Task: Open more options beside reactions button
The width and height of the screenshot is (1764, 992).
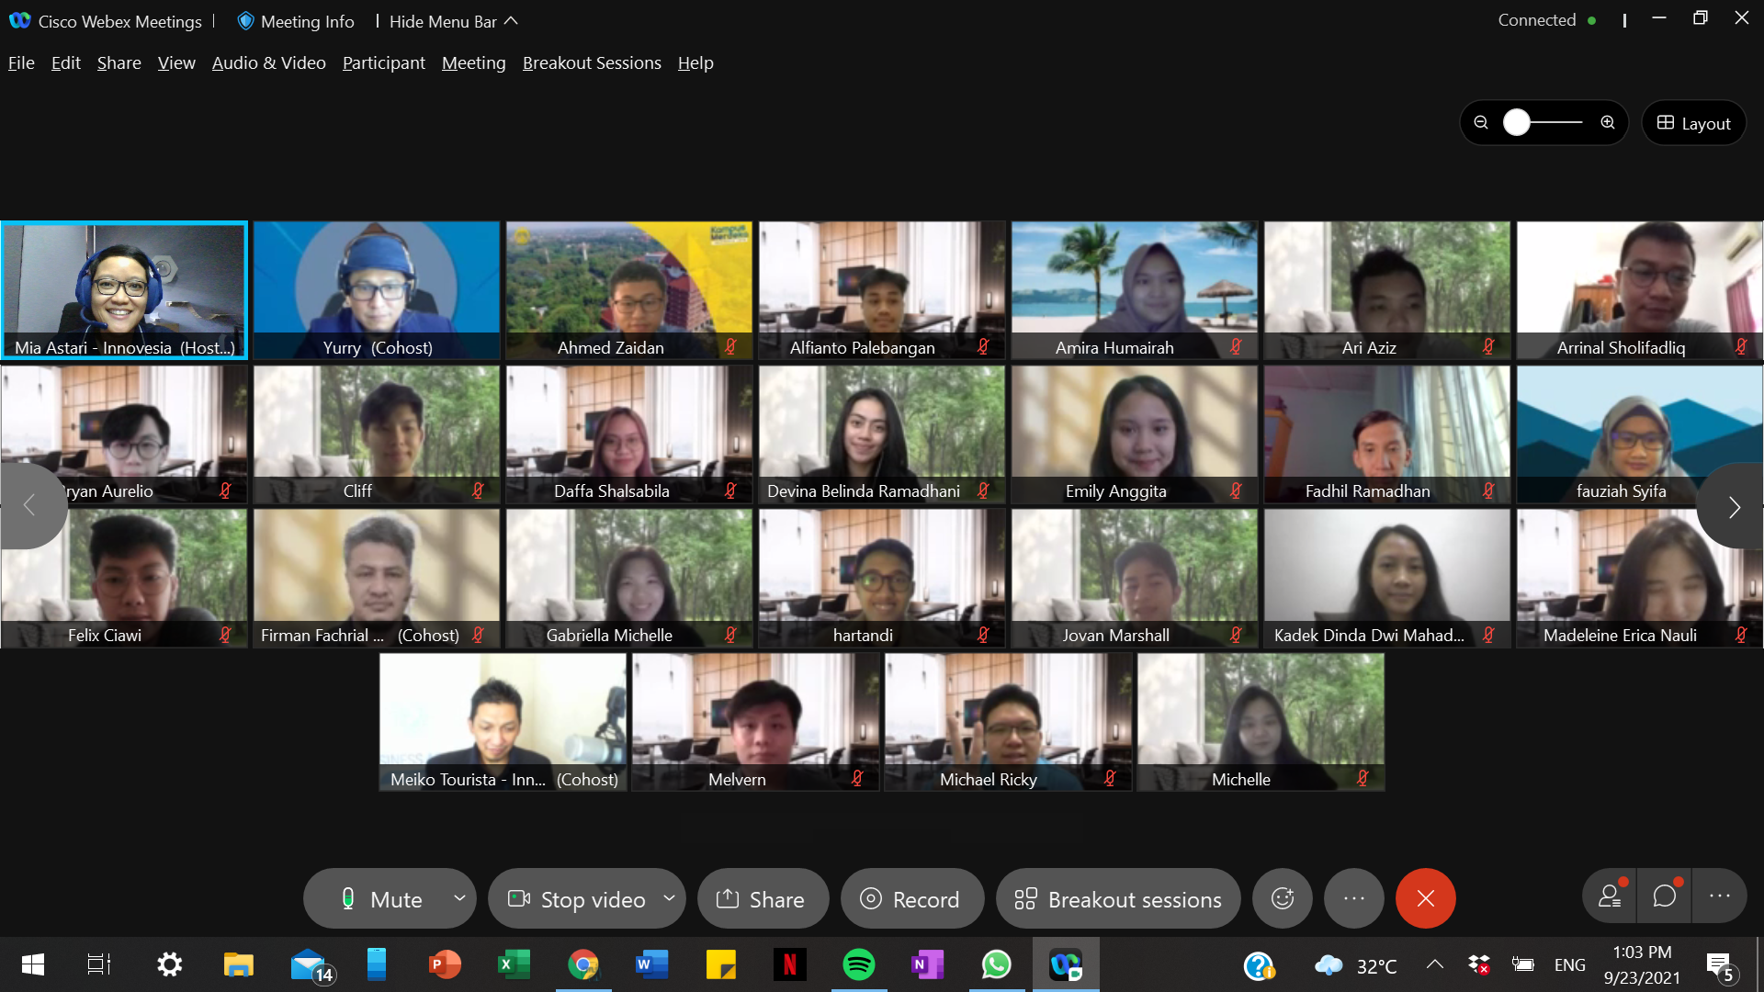Action: (1353, 898)
